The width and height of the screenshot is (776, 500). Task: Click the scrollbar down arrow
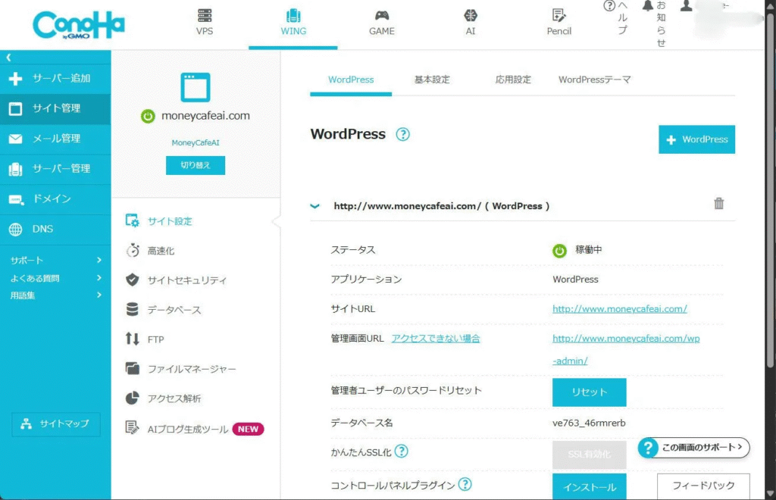[770, 494]
